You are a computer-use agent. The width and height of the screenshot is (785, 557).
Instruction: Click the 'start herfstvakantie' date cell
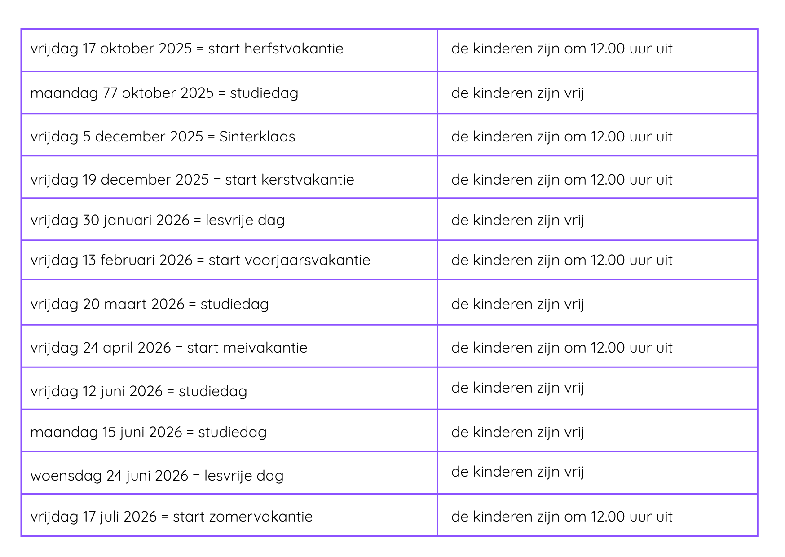tap(187, 49)
